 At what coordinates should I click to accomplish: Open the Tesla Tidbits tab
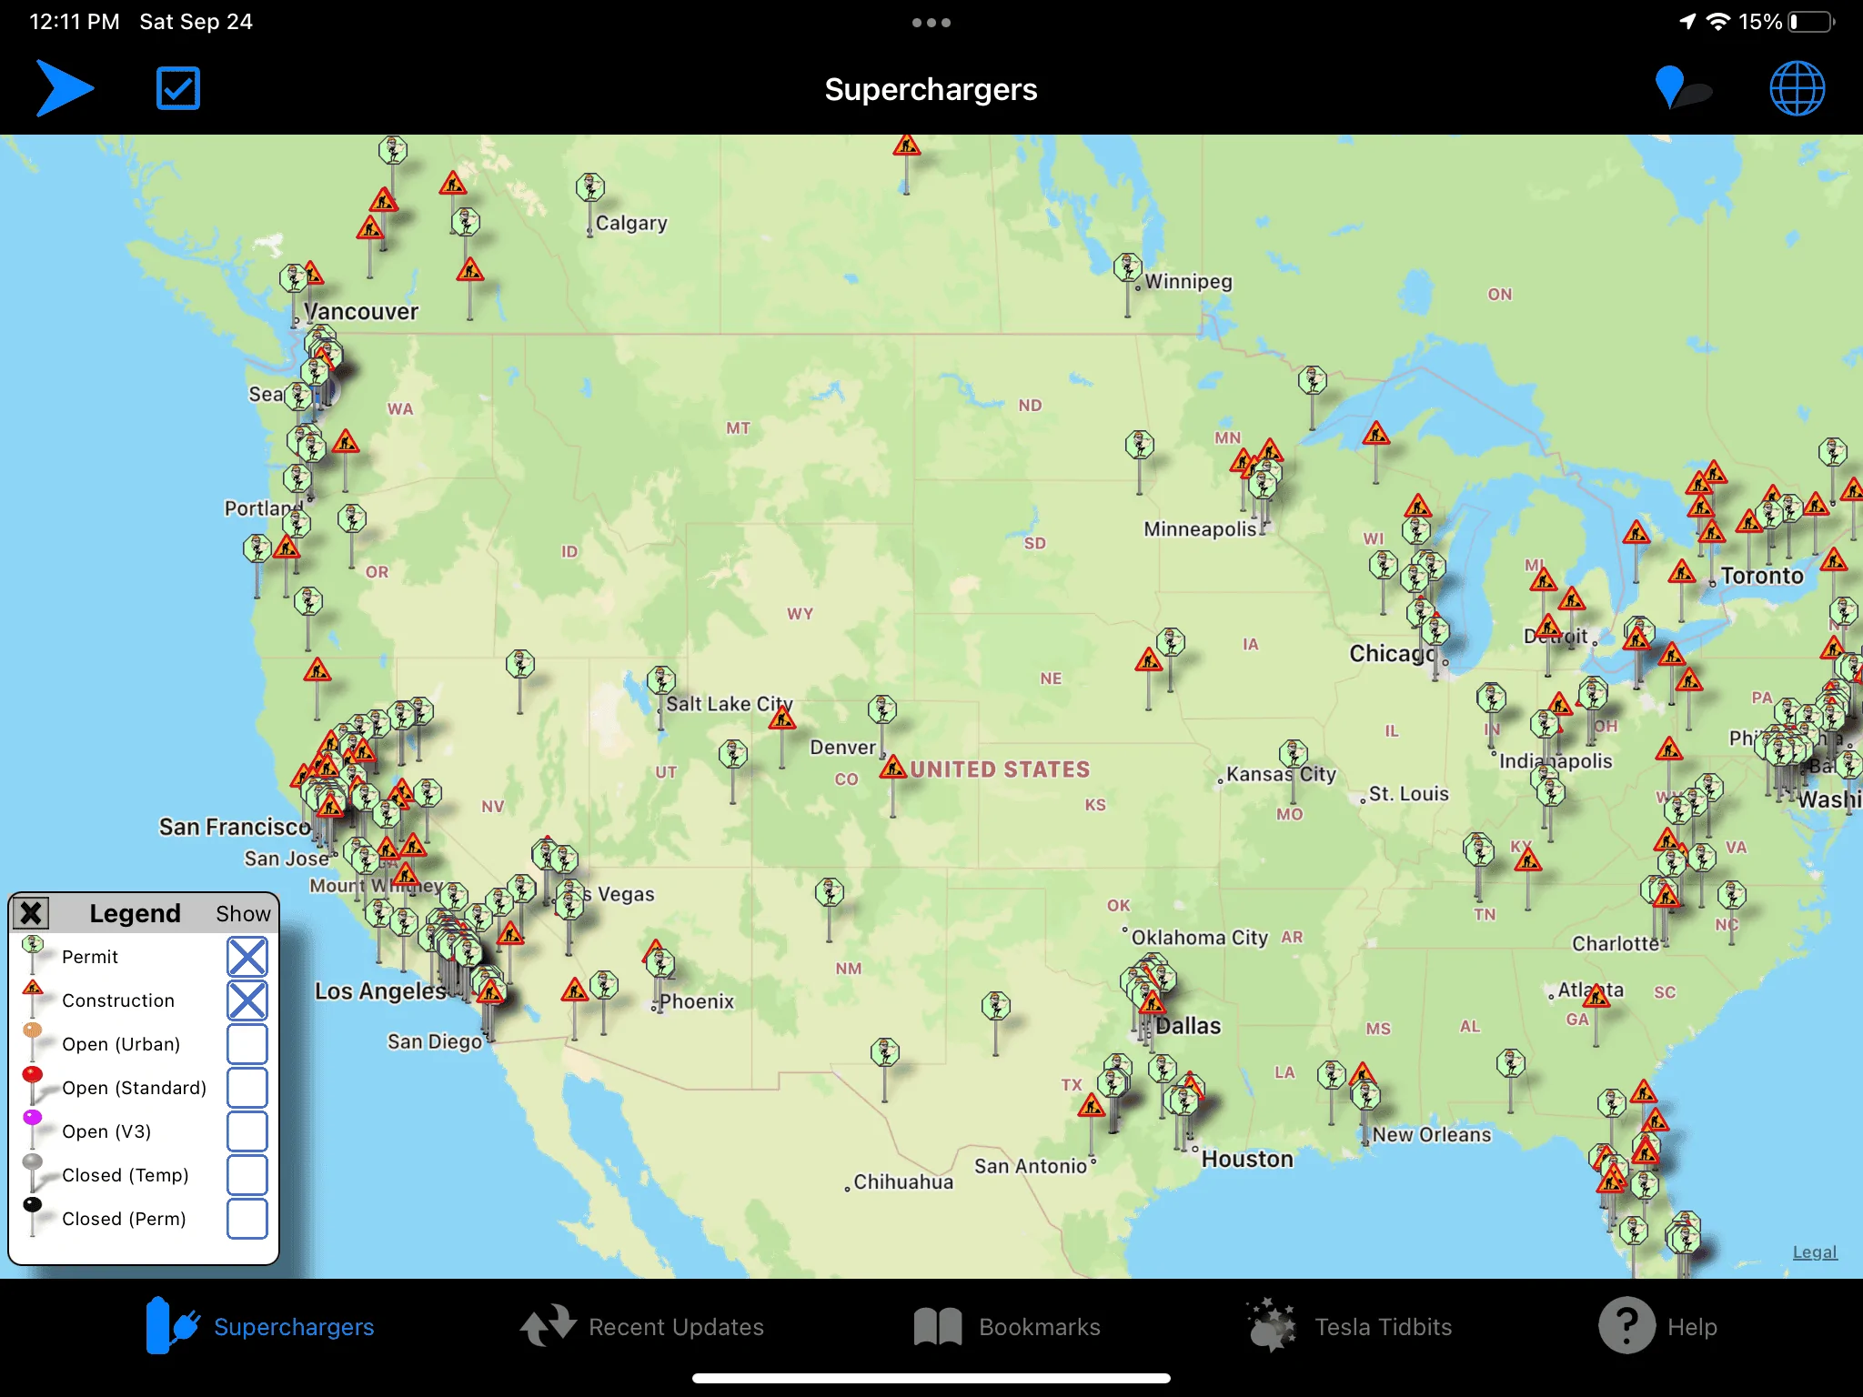[1350, 1327]
